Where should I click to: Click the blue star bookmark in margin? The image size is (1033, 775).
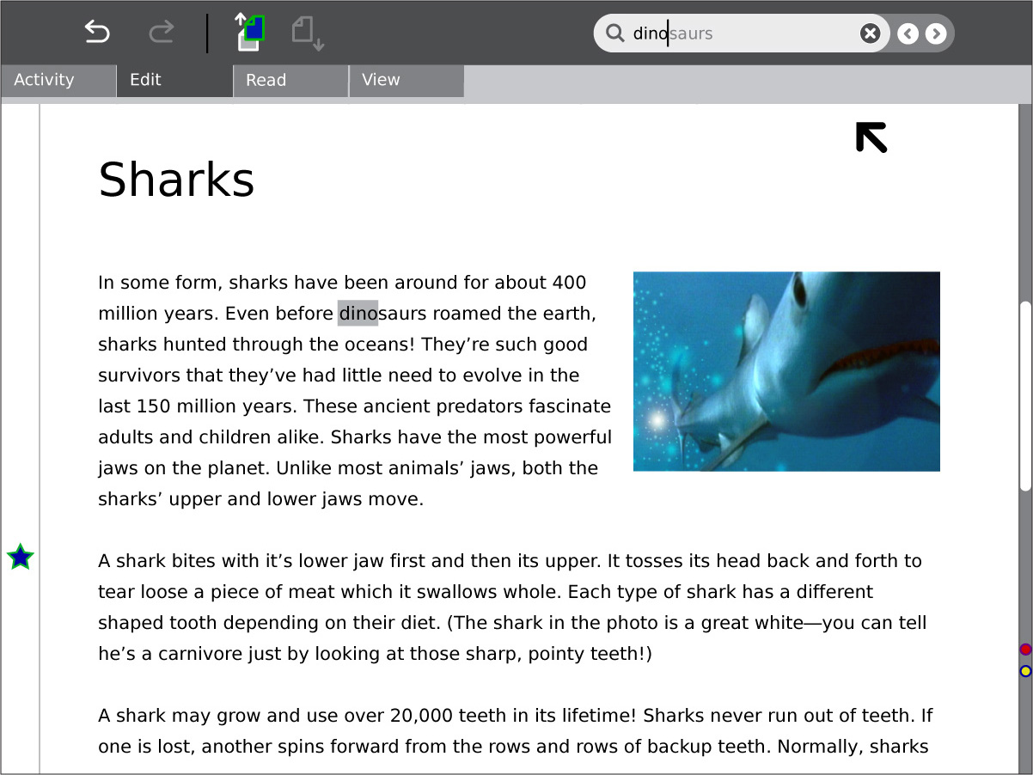click(20, 558)
